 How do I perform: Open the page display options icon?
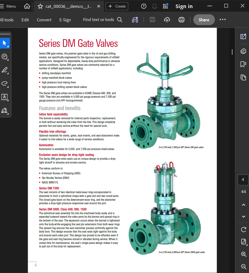point(244,242)
